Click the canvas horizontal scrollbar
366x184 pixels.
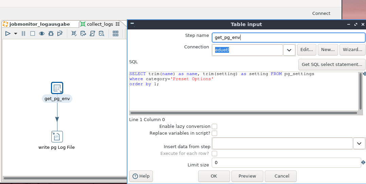pyautogui.click(x=65, y=179)
